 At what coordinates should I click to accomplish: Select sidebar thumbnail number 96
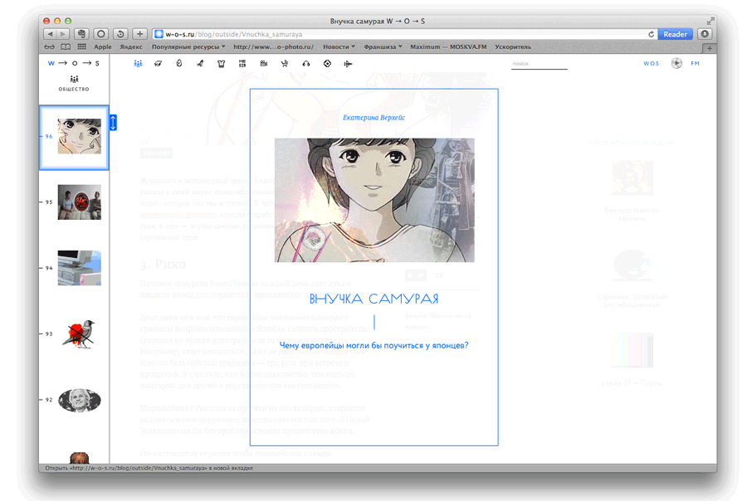pyautogui.click(x=79, y=136)
